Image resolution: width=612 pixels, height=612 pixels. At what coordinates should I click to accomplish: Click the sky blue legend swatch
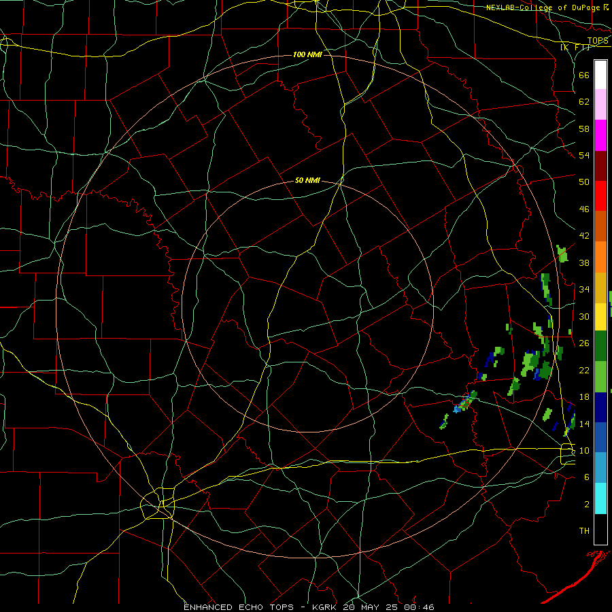pos(600,468)
